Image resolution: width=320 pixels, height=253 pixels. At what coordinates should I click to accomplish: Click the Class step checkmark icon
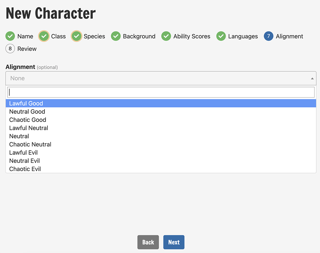point(44,36)
